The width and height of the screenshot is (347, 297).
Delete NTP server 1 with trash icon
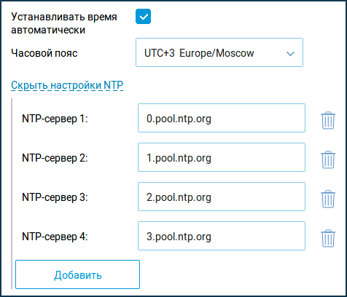point(328,120)
